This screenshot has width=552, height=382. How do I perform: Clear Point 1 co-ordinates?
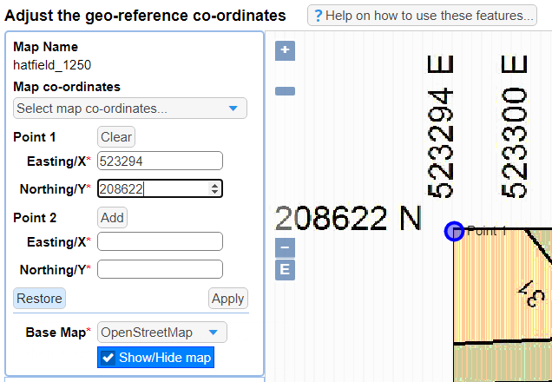tap(116, 137)
